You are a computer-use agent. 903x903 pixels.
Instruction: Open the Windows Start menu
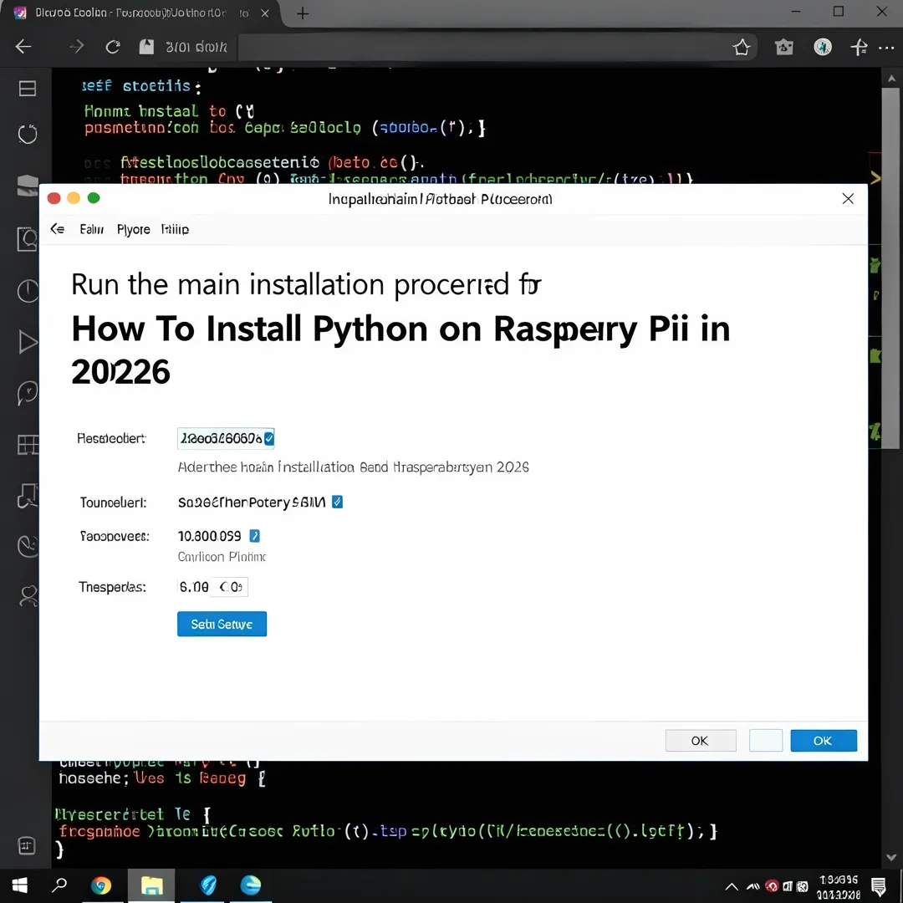coord(19,885)
